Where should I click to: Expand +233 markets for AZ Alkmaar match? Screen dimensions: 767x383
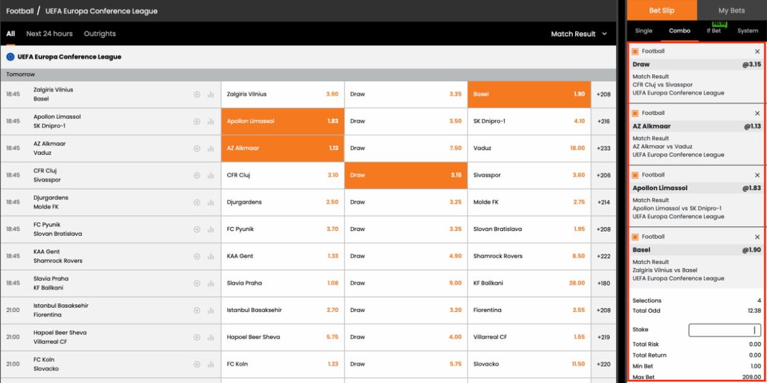click(x=603, y=148)
